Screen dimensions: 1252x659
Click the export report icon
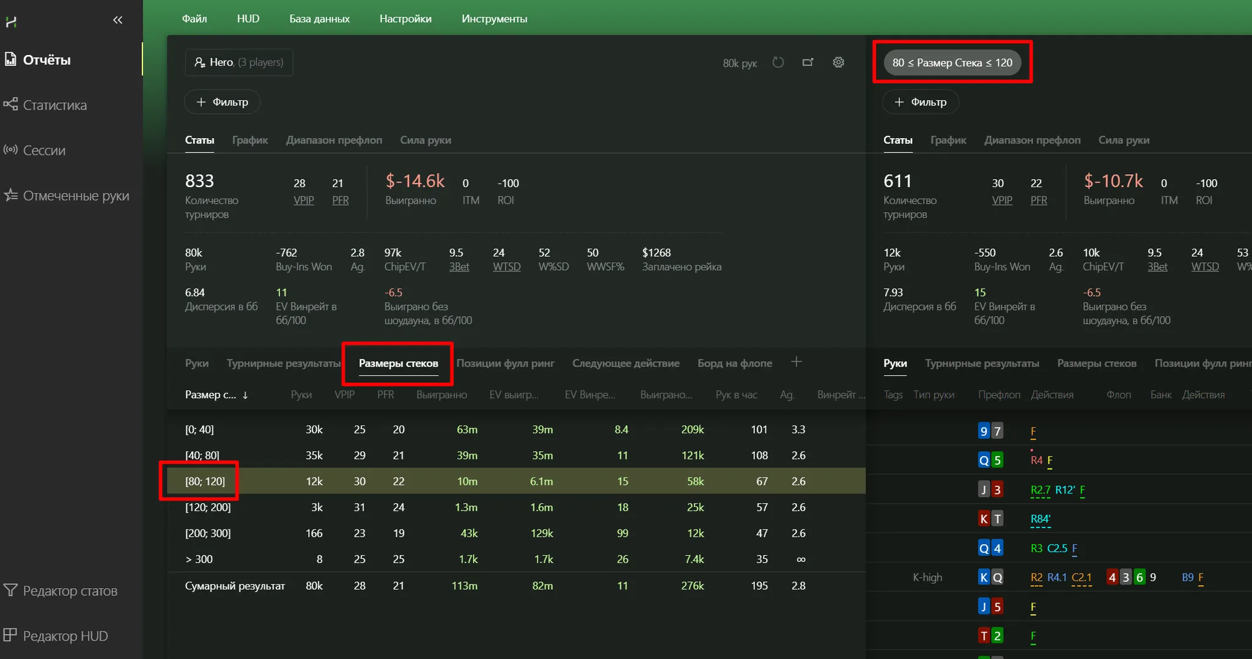tap(808, 62)
